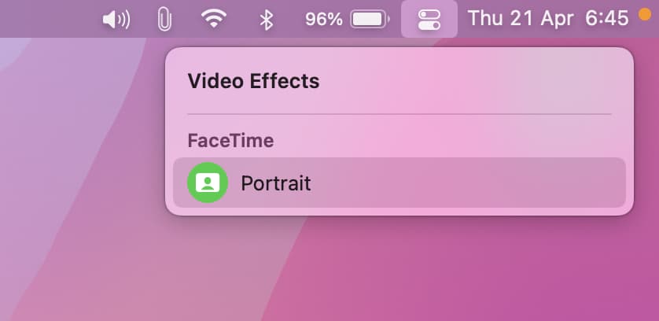Click the empty menu bar area left of volume
This screenshot has height=321, width=659.
[x=46, y=19]
